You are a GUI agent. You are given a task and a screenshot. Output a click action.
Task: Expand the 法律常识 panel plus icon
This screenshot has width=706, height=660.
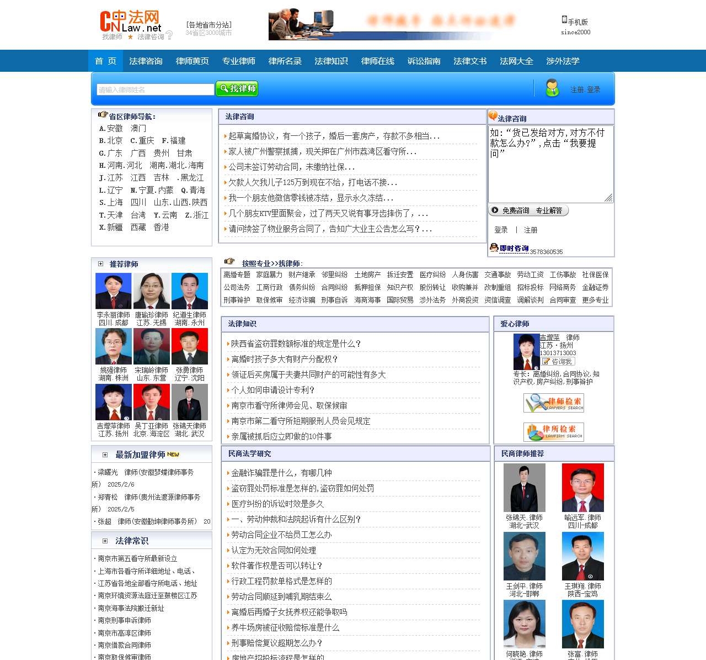(105, 541)
